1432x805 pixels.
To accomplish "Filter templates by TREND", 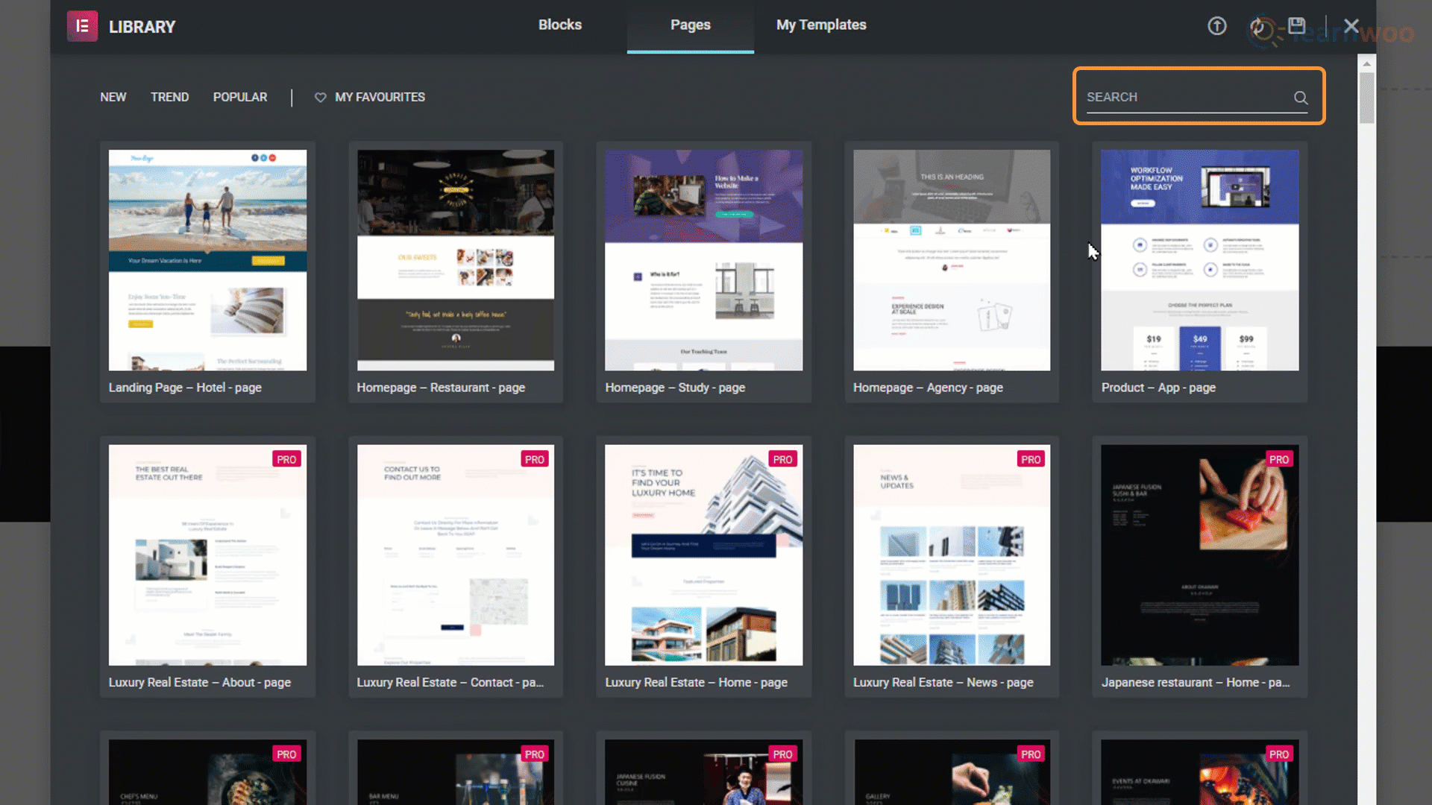I will [169, 97].
